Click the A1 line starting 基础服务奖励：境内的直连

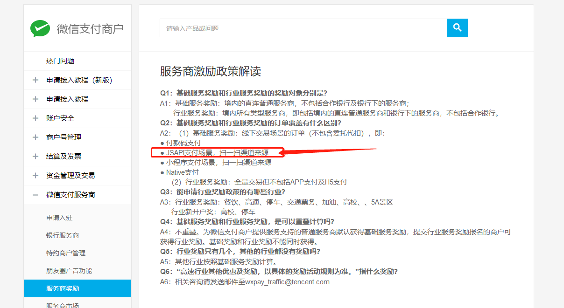click(x=285, y=103)
